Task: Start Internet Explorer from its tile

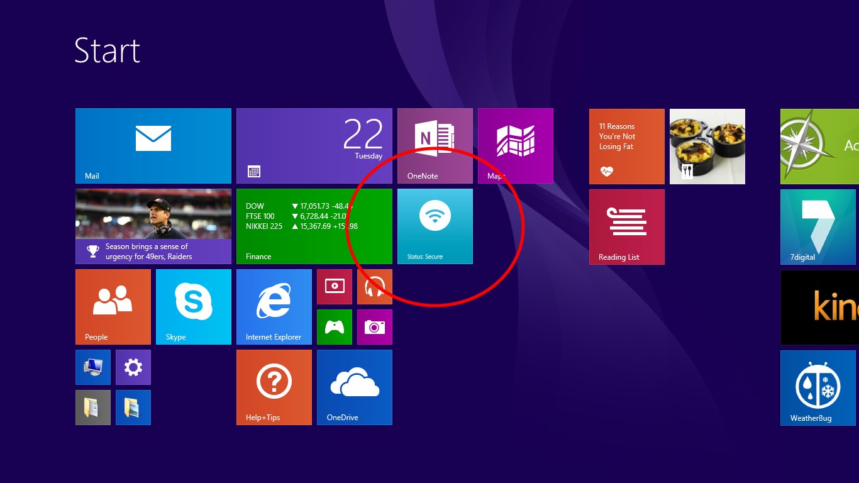Action: pyautogui.click(x=274, y=306)
